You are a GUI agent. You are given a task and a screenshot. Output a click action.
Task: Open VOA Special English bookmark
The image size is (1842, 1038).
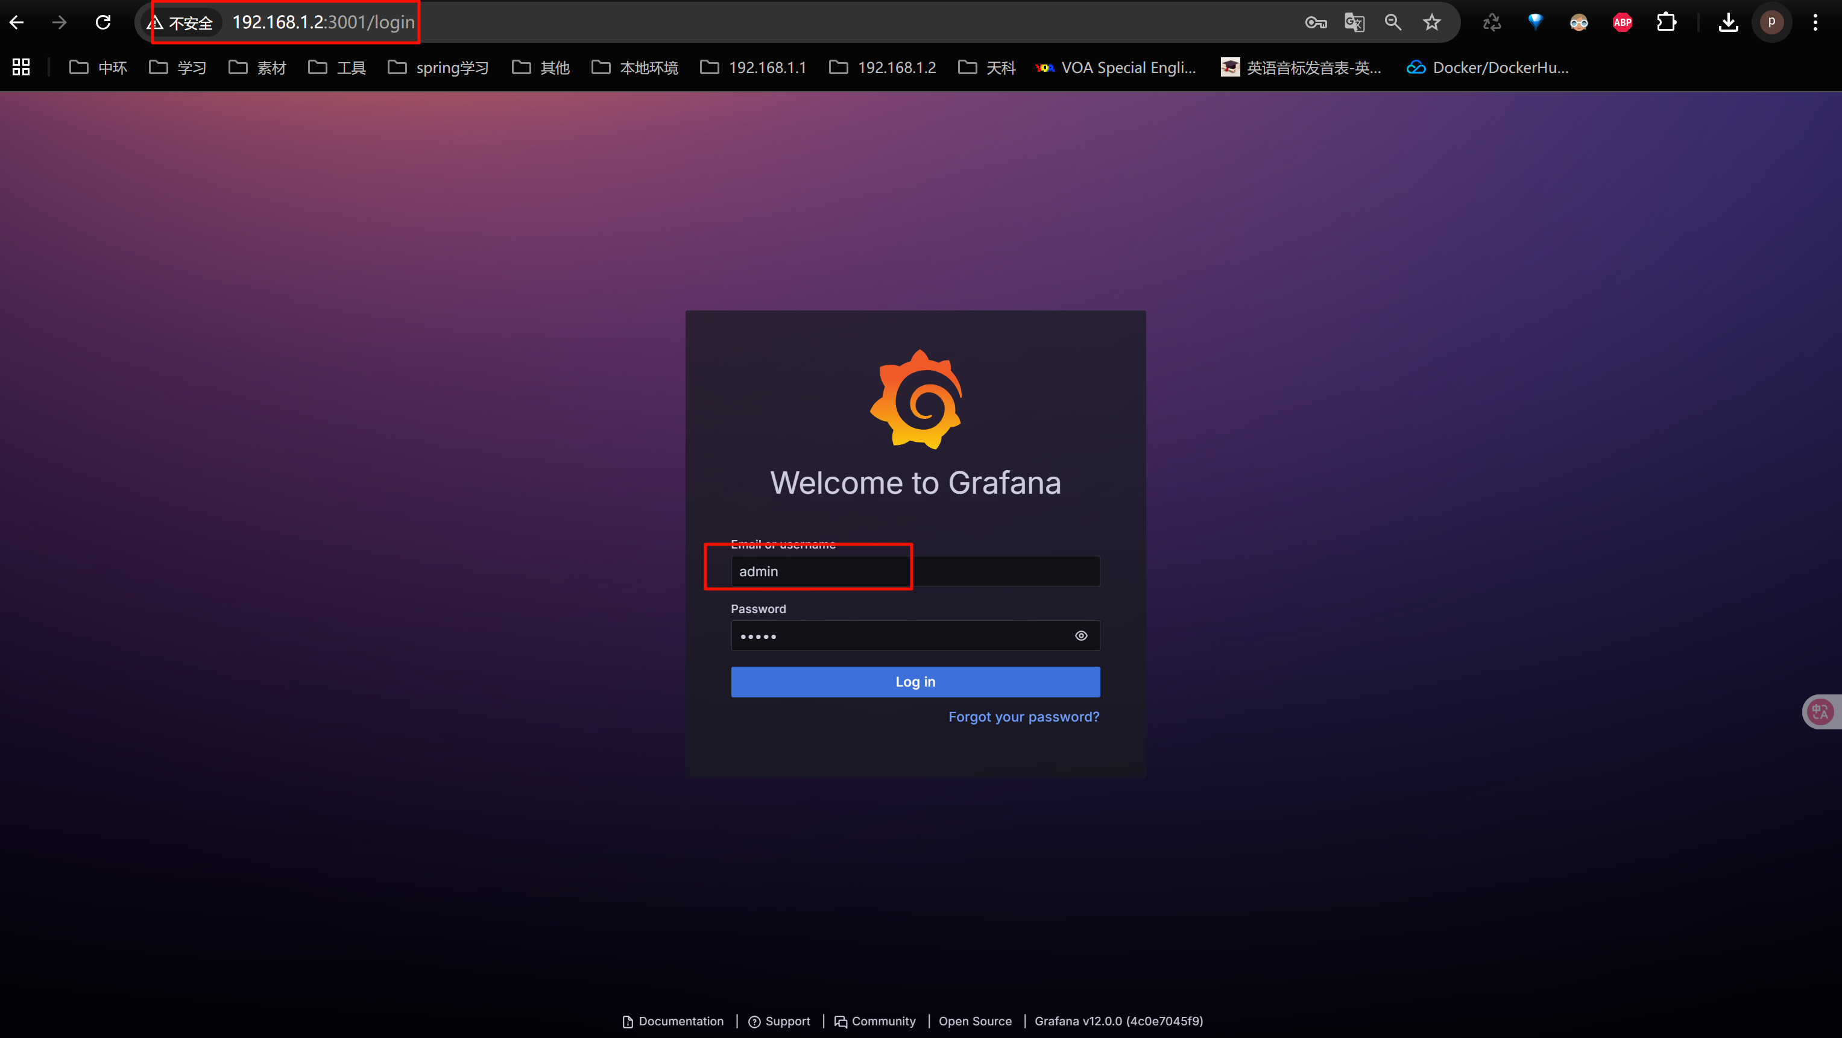(1115, 67)
